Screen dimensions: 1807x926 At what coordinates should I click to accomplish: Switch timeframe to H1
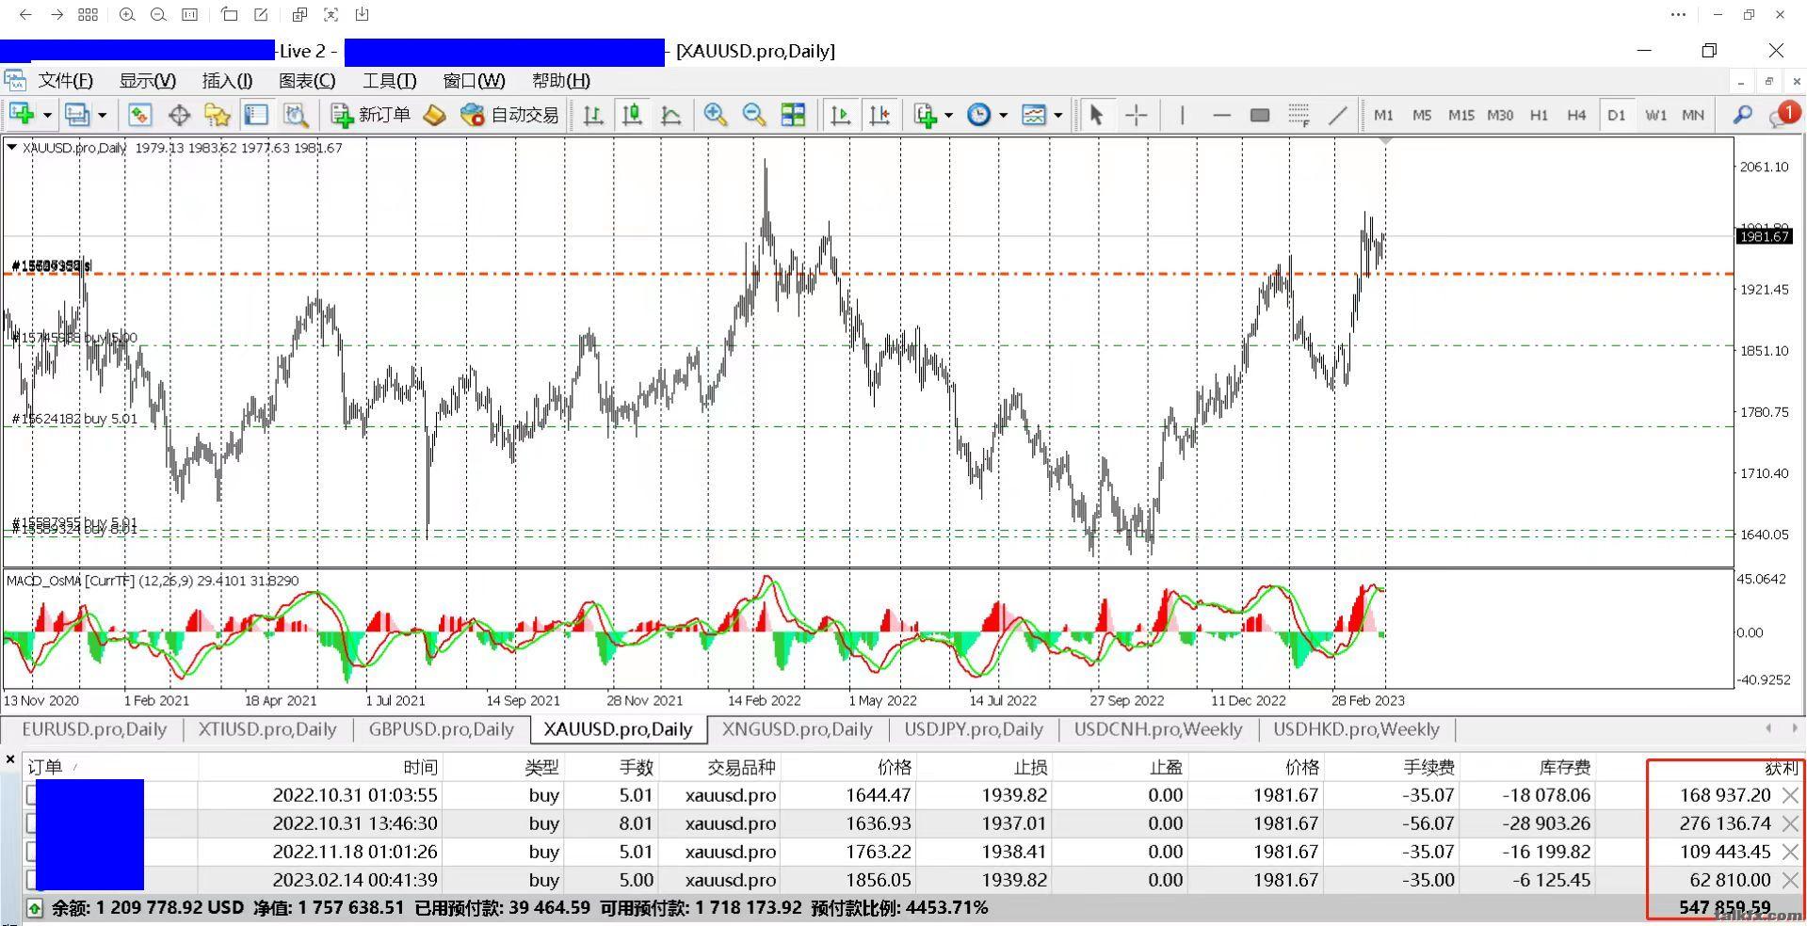tap(1539, 115)
